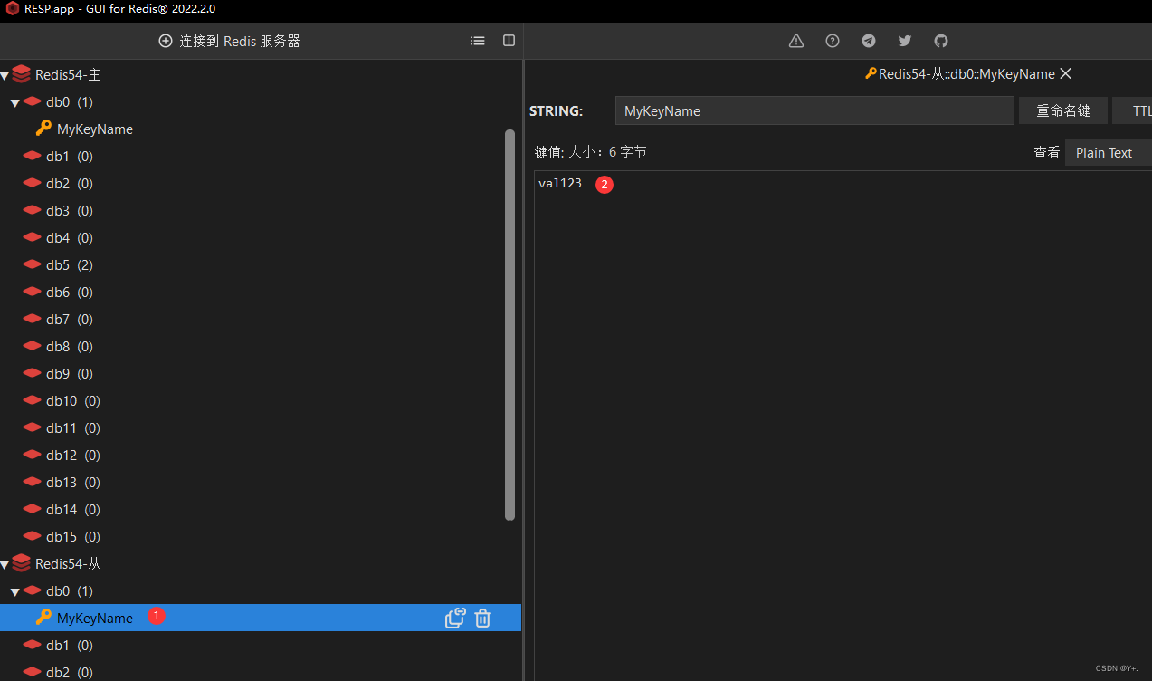Click the trash delete icon on MyKeyName row
1152x681 pixels.
(483, 619)
